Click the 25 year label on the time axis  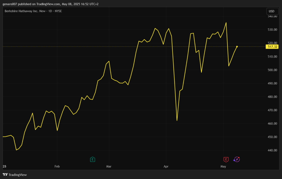tap(4, 166)
